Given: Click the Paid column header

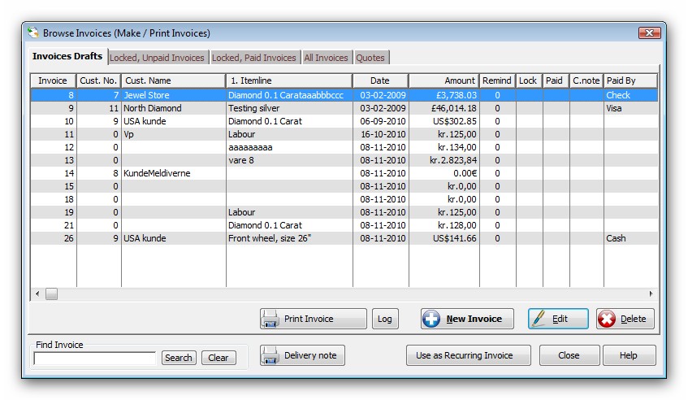Looking at the screenshot, I should coord(556,80).
